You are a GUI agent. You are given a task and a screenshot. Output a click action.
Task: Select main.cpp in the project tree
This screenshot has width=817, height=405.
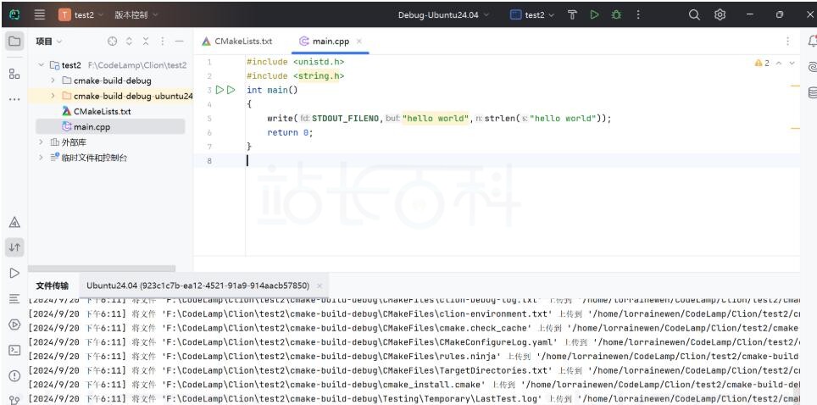(92, 126)
